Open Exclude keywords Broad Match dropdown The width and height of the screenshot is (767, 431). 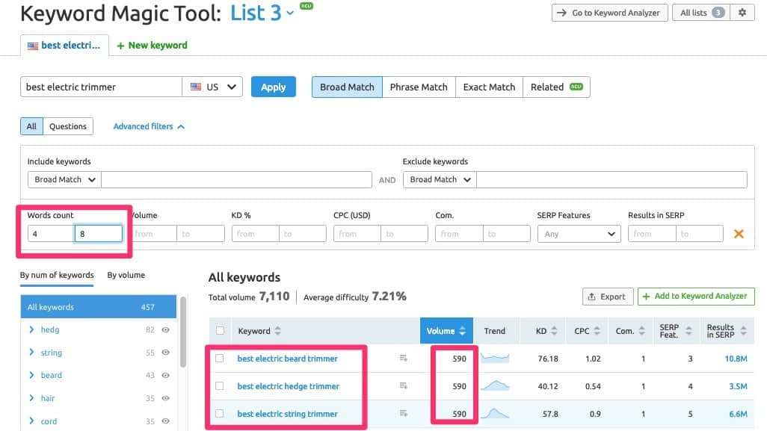click(x=440, y=179)
